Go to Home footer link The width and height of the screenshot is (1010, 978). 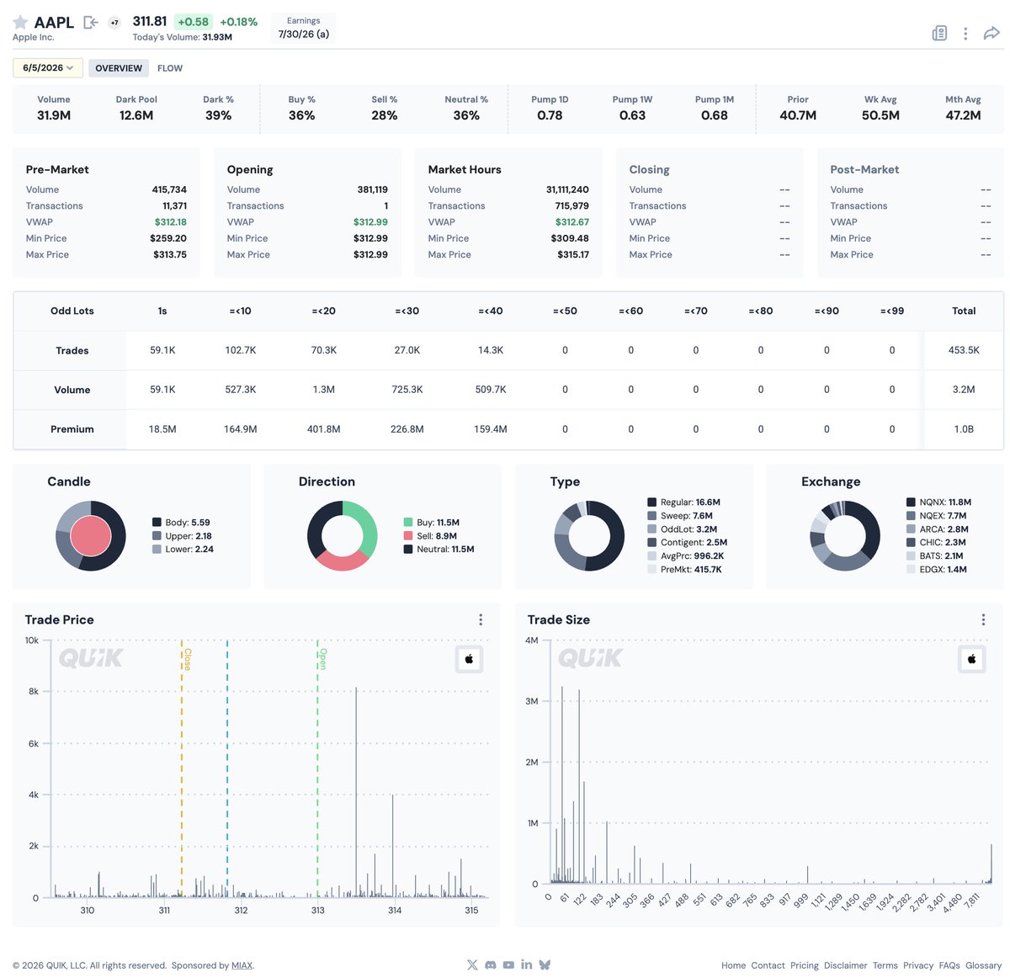(x=733, y=965)
